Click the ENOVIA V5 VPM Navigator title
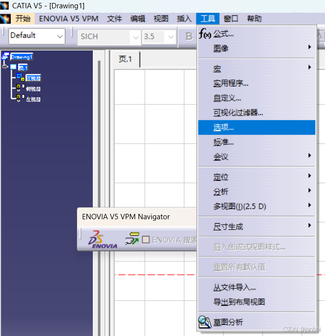 (126, 217)
